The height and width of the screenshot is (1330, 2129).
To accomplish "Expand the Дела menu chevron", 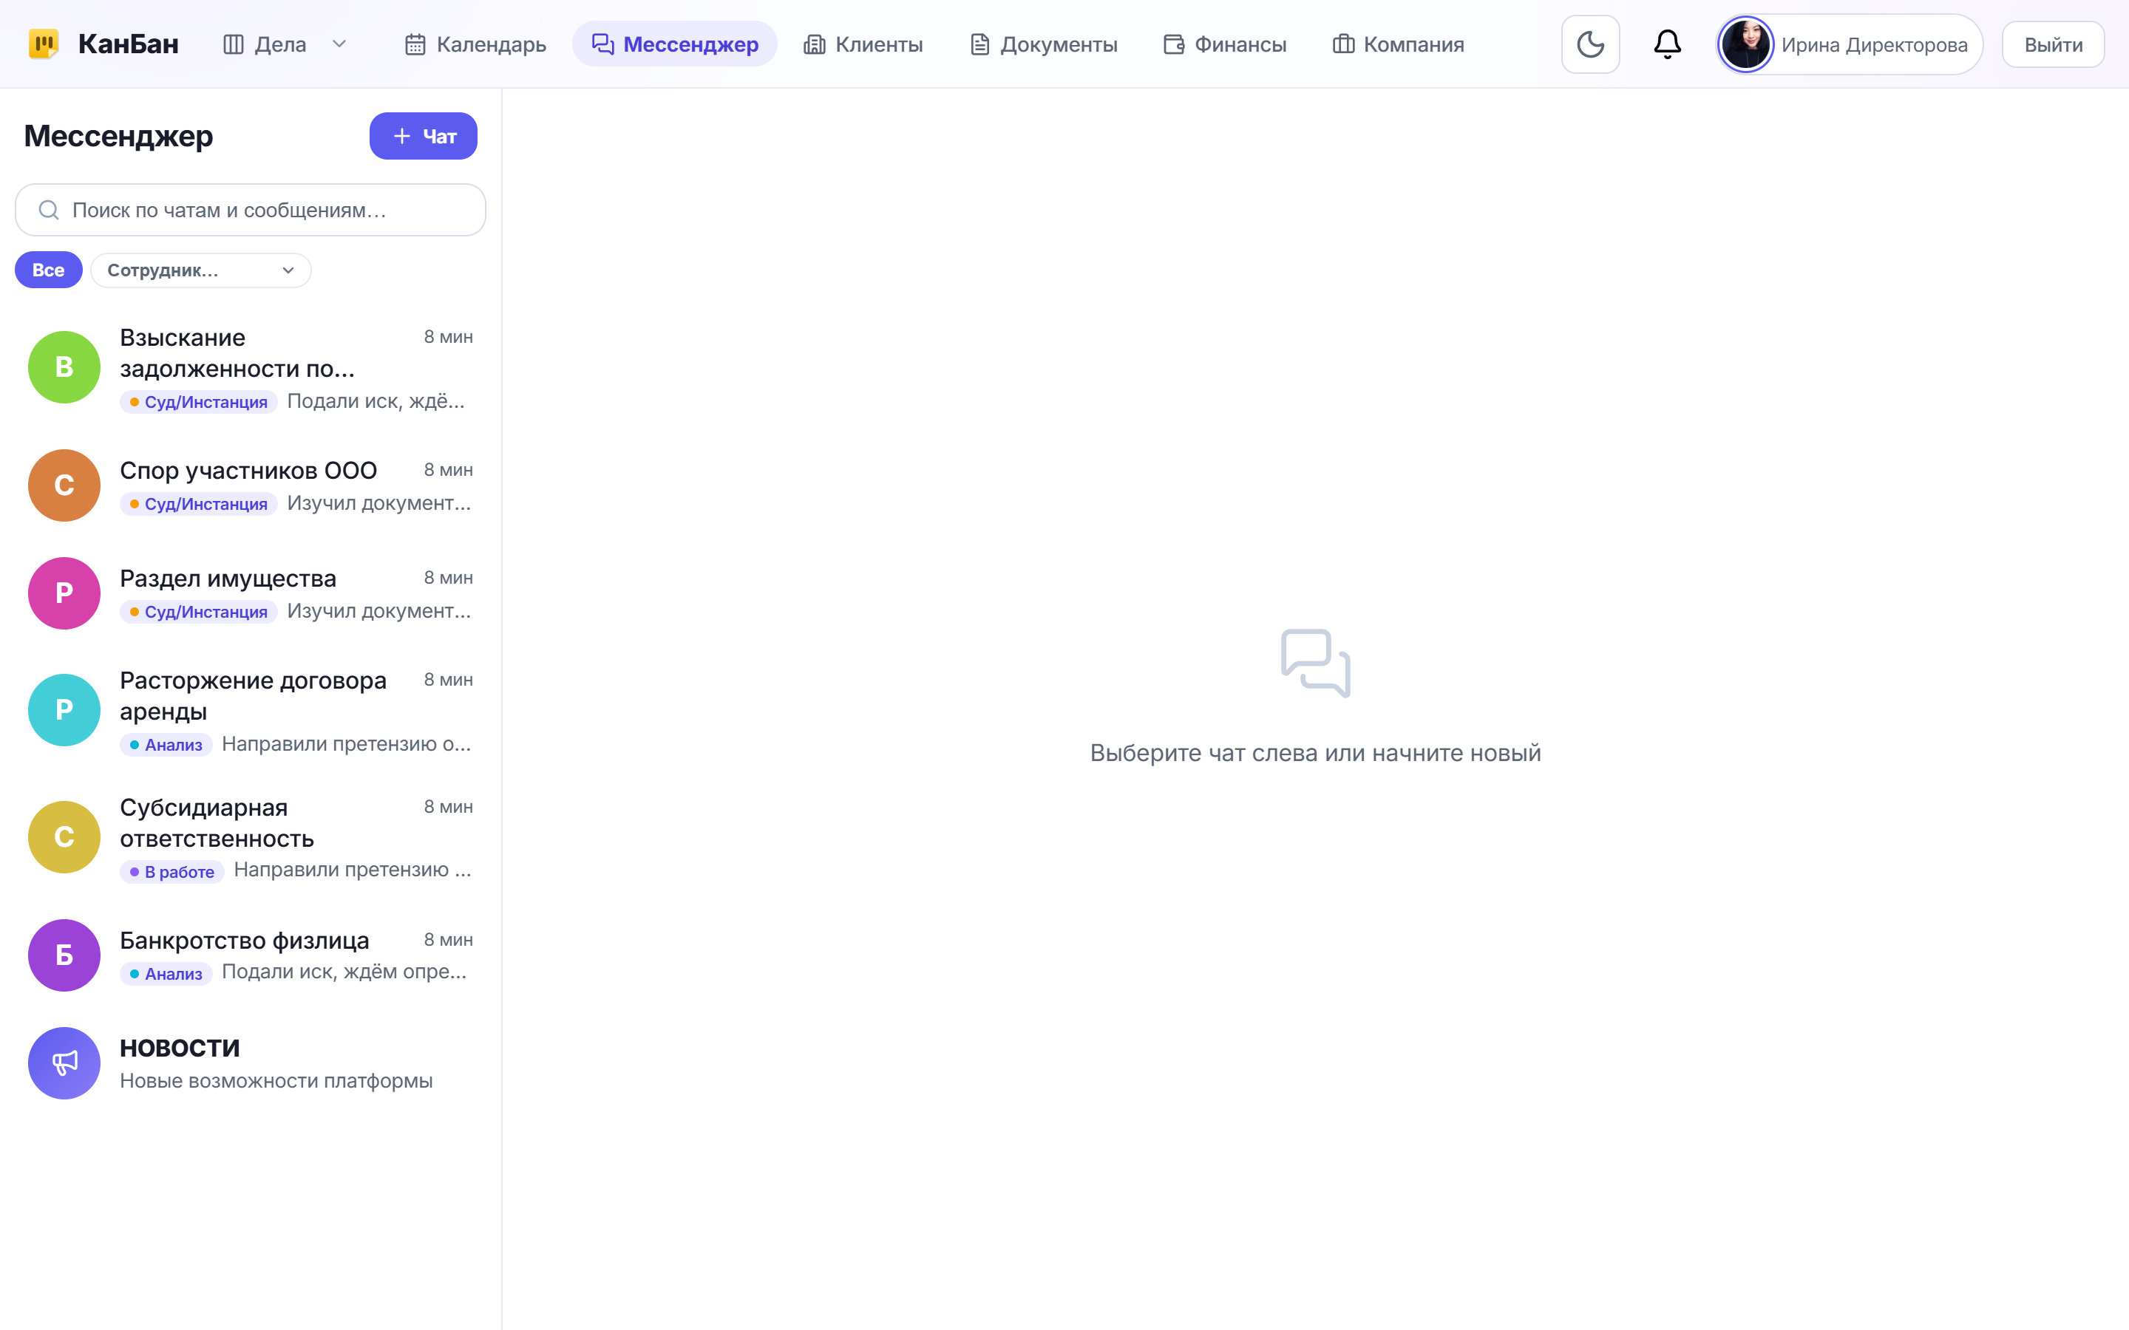I will (x=339, y=44).
